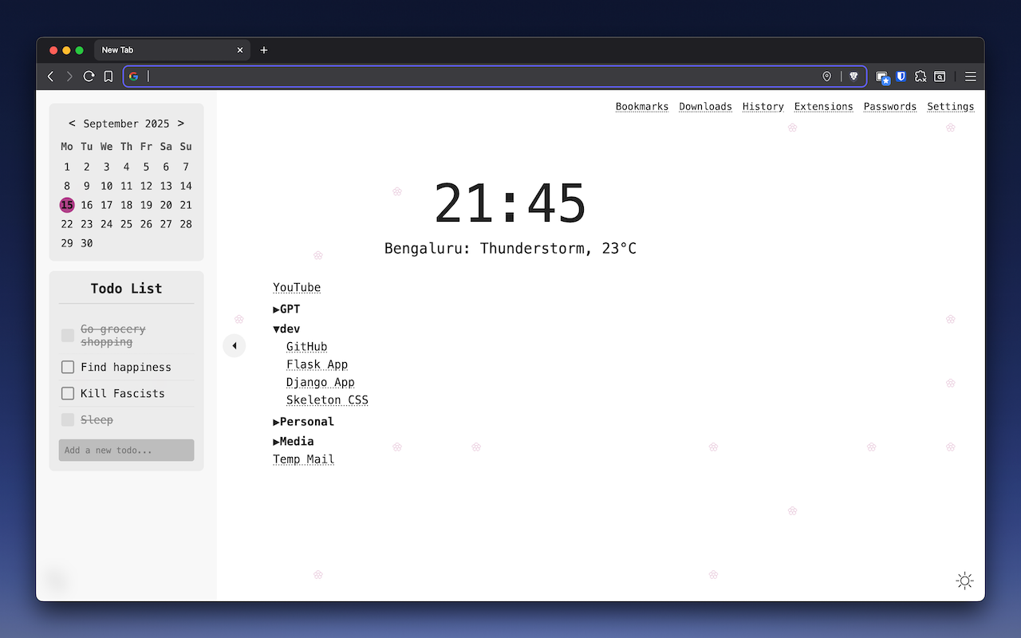
Task: Close the New Tab tab
Action: (240, 50)
